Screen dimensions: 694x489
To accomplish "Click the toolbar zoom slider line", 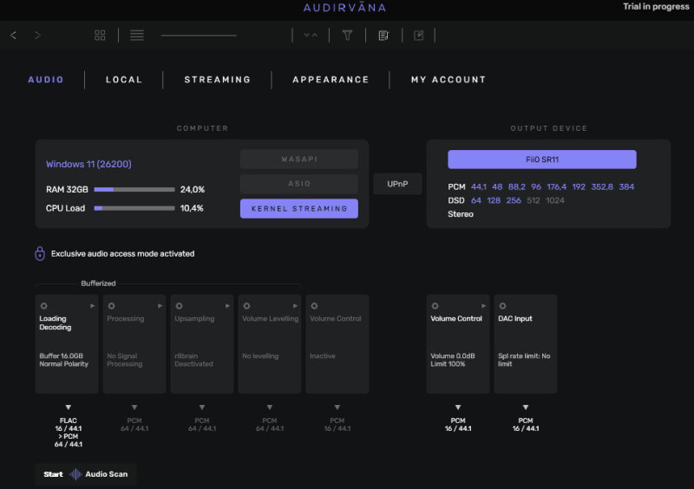I will (x=199, y=36).
